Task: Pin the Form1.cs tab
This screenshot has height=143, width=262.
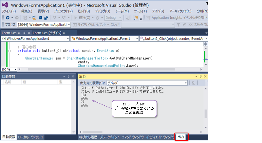Action: coord(24,33)
